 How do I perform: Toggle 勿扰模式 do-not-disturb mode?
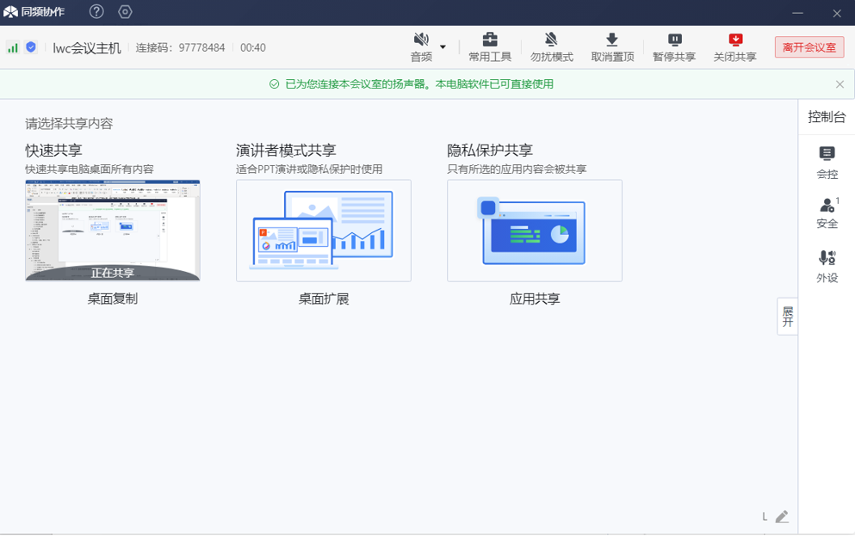tap(551, 47)
